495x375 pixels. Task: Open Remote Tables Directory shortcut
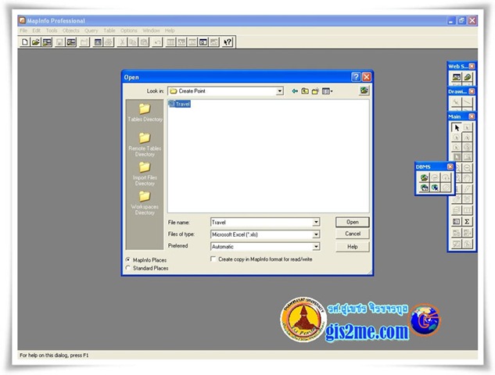(145, 145)
